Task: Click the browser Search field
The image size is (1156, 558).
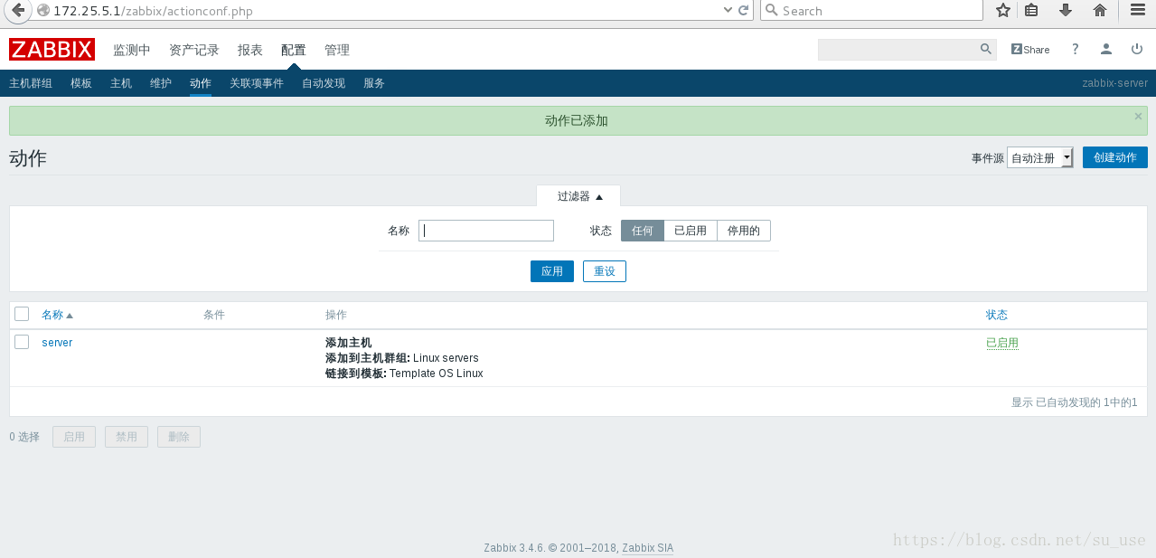Action: (x=871, y=11)
